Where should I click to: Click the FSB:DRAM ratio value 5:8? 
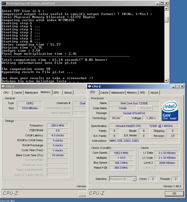(x=58, y=131)
